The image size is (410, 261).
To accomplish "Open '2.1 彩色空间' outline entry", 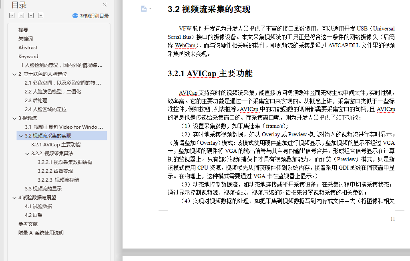I will (63, 83).
